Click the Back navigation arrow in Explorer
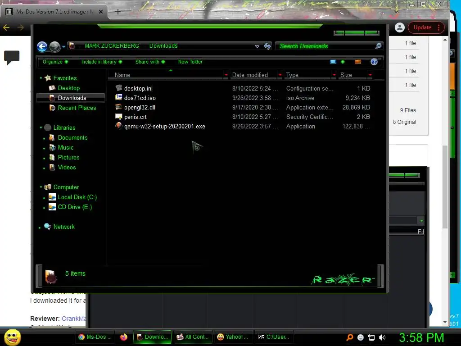This screenshot has width=461, height=346. coord(42,46)
